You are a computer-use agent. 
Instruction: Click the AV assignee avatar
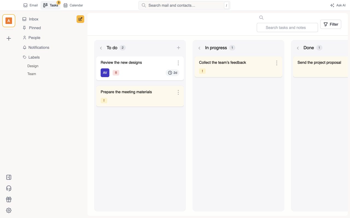click(x=105, y=73)
